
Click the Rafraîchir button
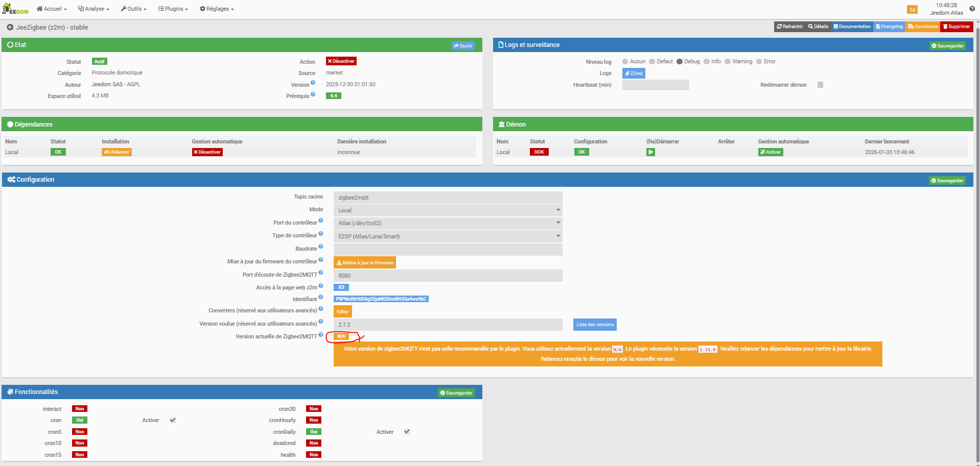tap(790, 27)
